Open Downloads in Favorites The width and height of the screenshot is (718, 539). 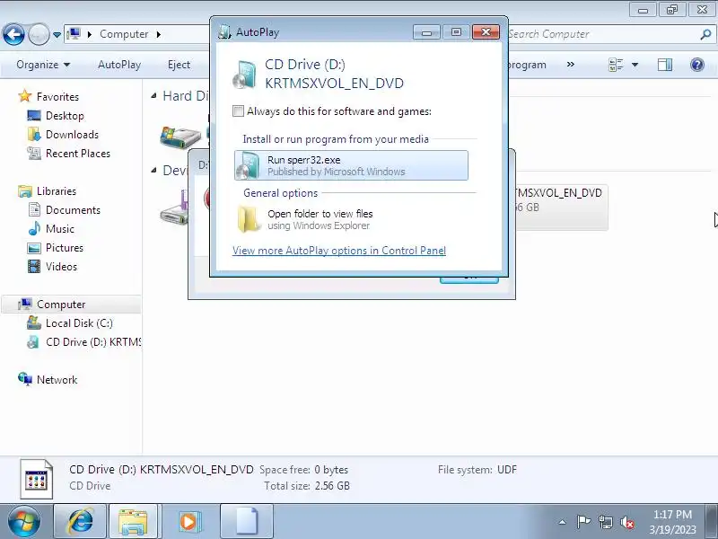[72, 134]
